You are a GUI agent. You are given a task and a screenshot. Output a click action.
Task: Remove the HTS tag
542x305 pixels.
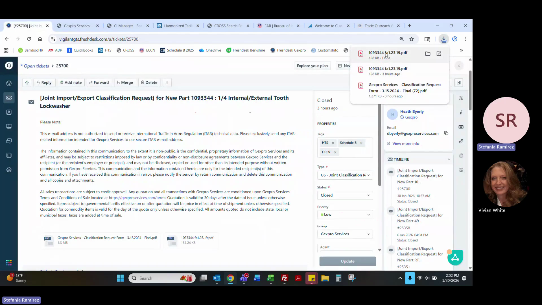click(x=333, y=143)
